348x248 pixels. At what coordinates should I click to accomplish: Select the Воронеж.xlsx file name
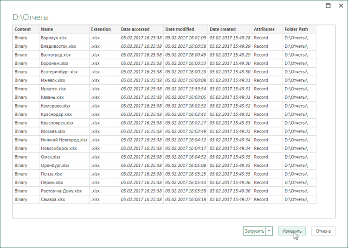pos(55,64)
